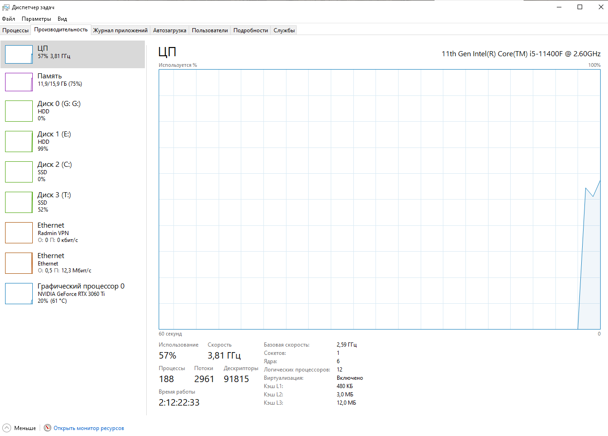Open the Вид menu
608x436 pixels.
click(62, 19)
